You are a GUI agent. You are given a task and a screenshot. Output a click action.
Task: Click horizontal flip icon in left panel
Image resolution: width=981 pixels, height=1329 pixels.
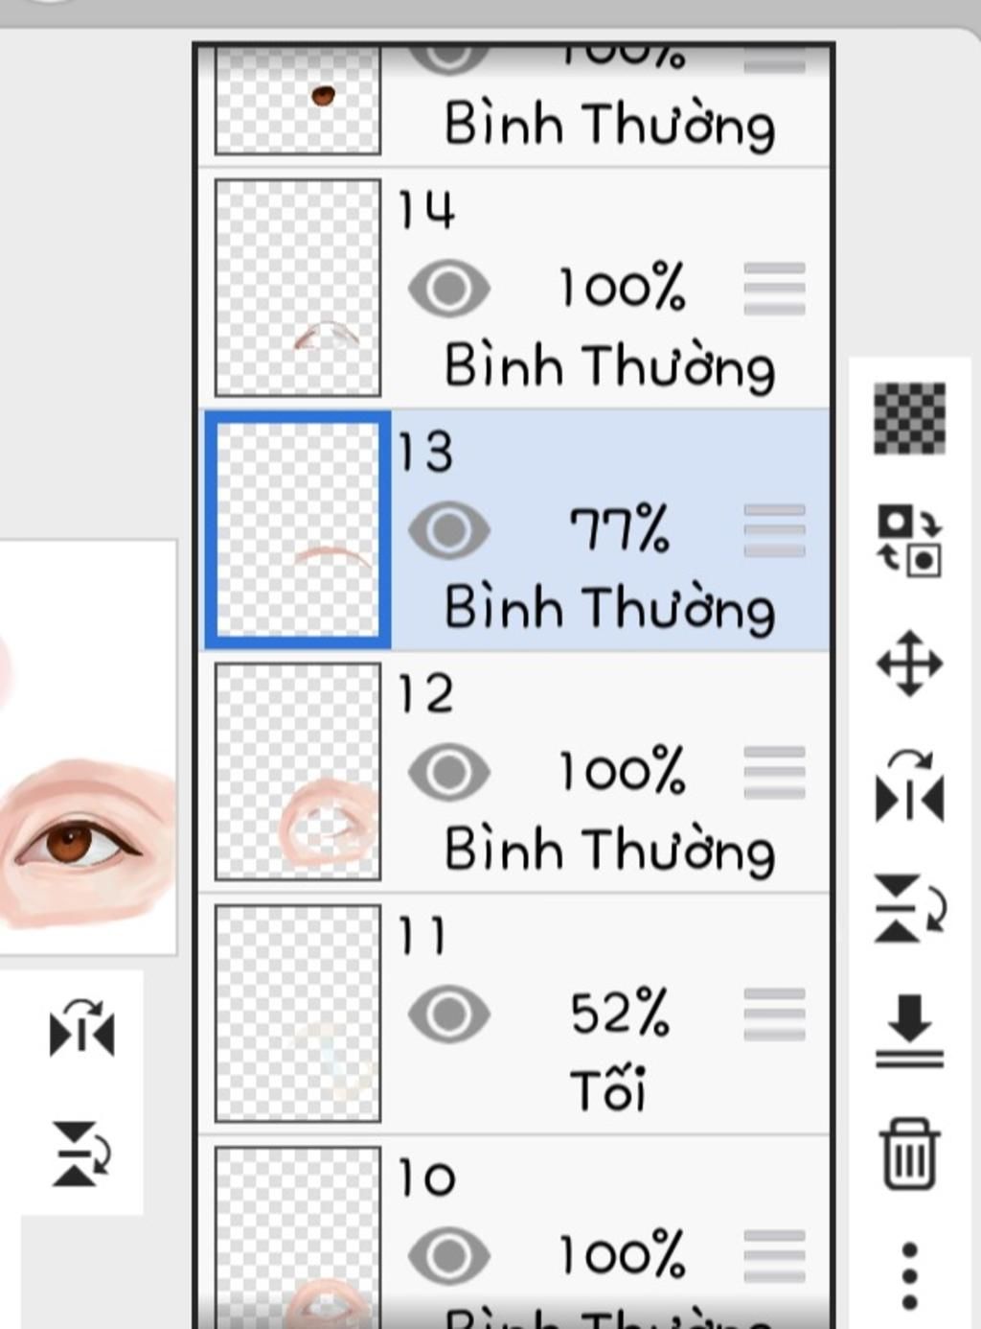(x=82, y=1027)
